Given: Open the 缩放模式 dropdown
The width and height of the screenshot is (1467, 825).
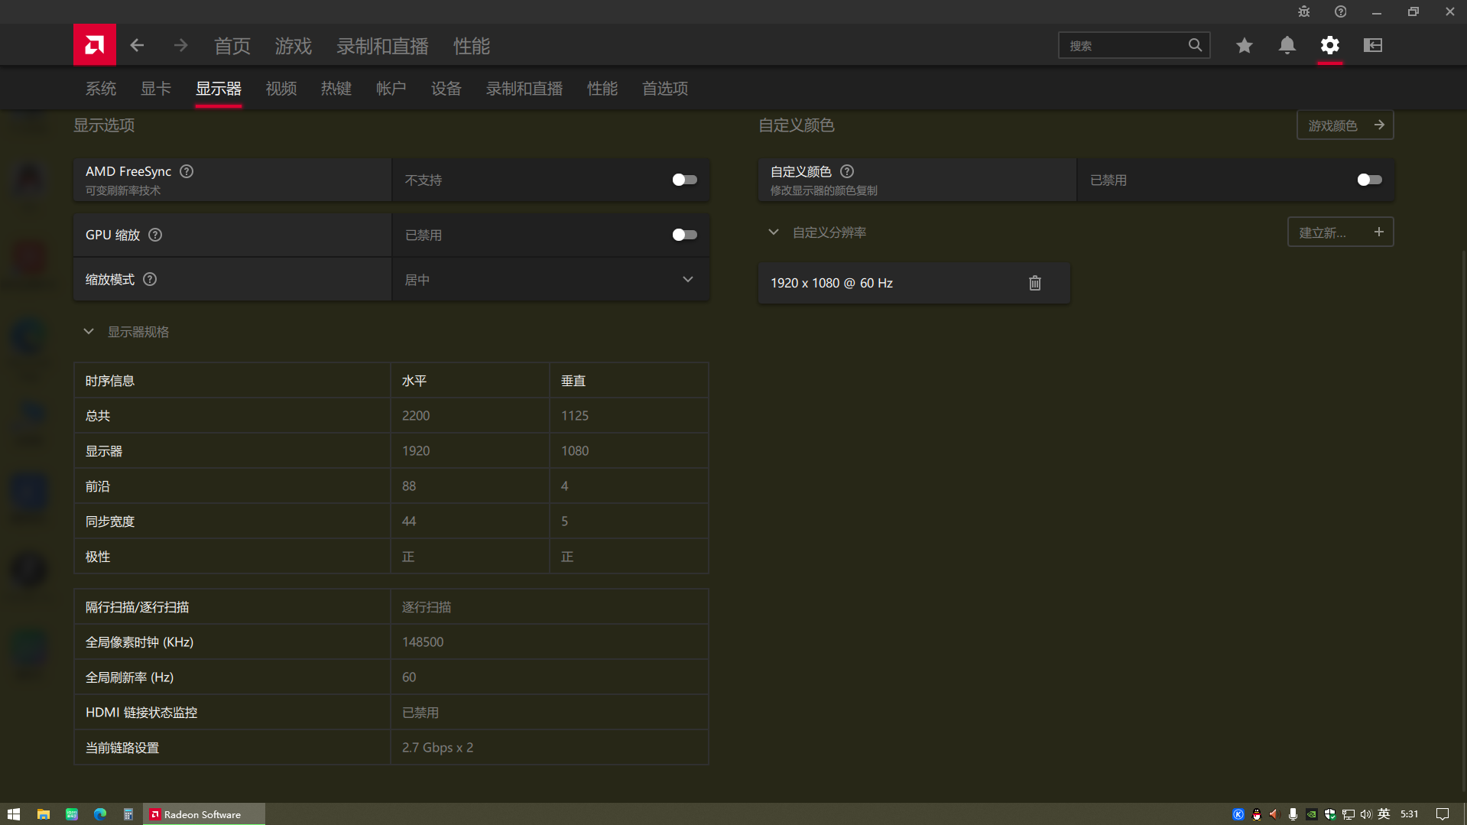Looking at the screenshot, I should [687, 279].
